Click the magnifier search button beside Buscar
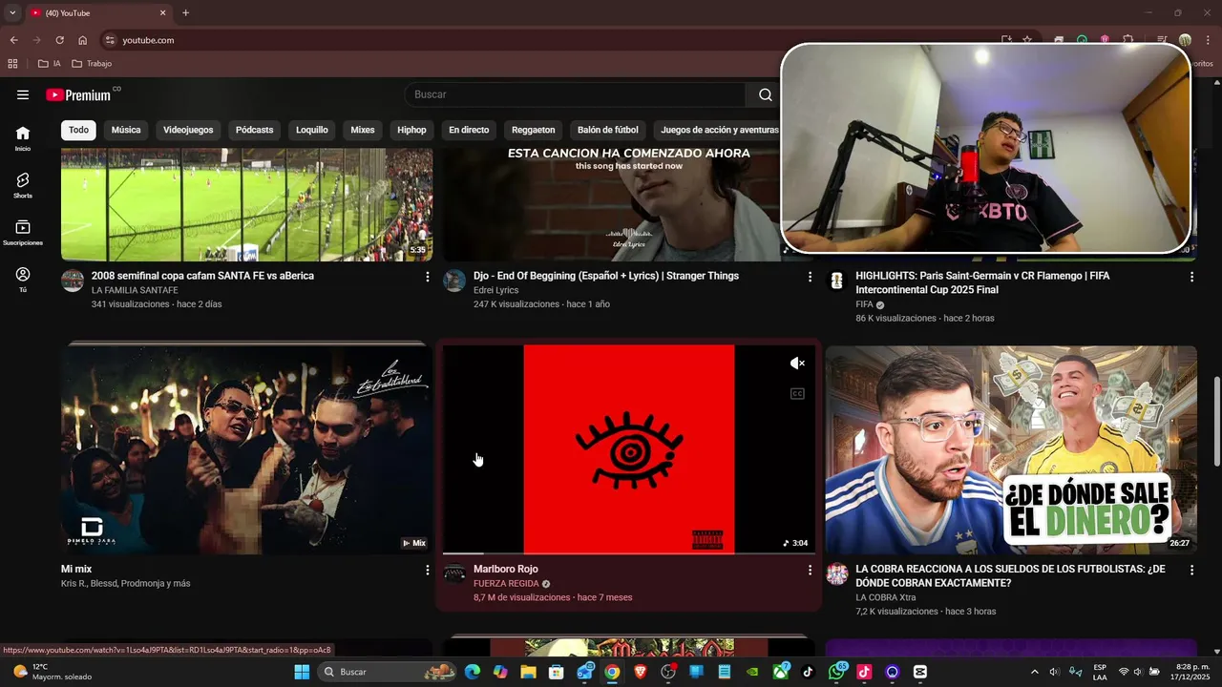The width and height of the screenshot is (1222, 687). point(765,94)
